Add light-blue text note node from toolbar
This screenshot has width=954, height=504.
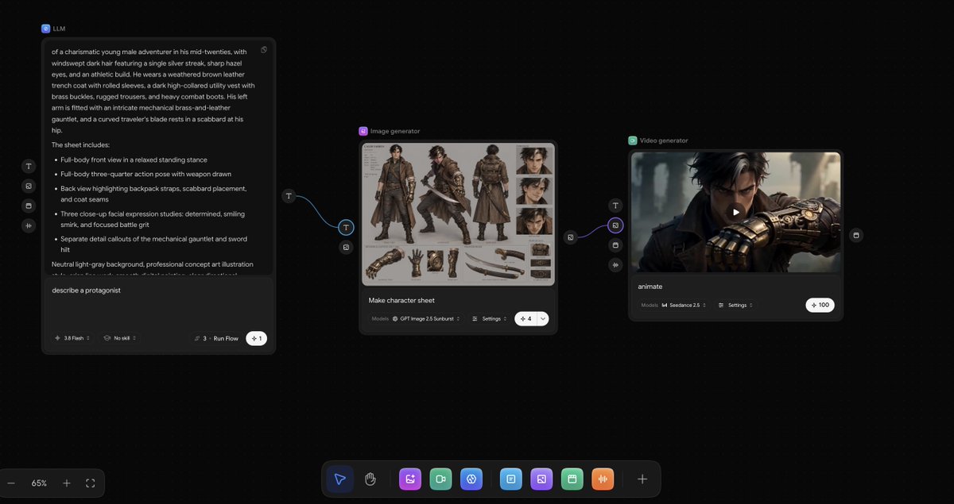[511, 479]
